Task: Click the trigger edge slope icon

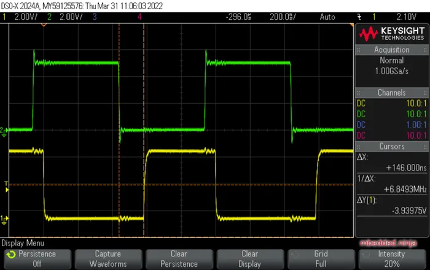Action: coord(360,17)
